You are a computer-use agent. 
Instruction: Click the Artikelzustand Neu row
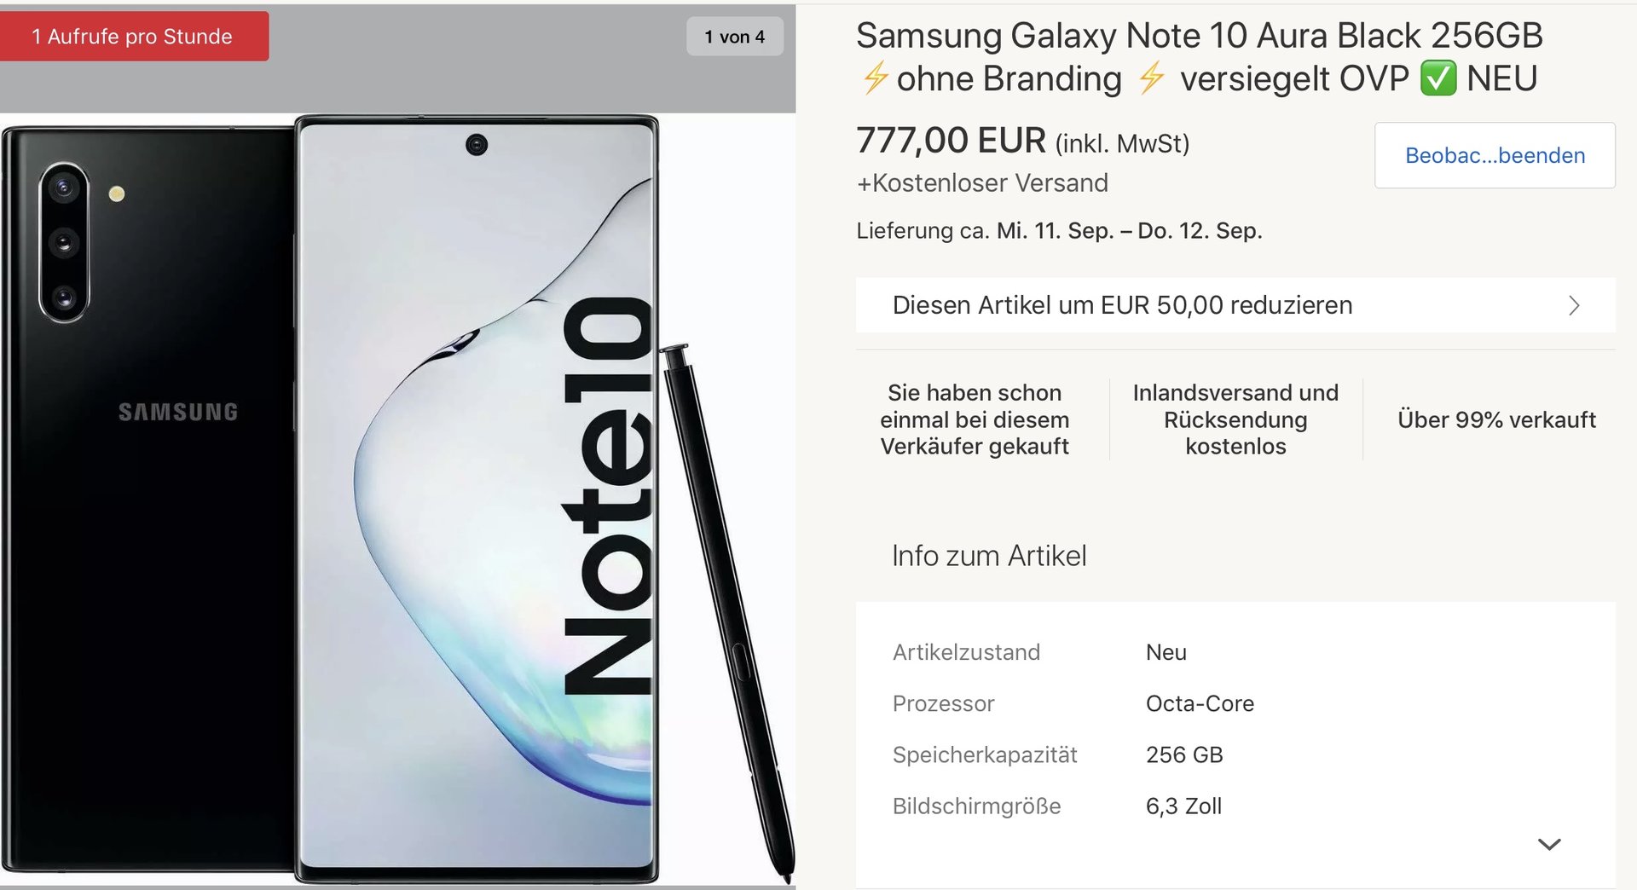(x=1235, y=652)
